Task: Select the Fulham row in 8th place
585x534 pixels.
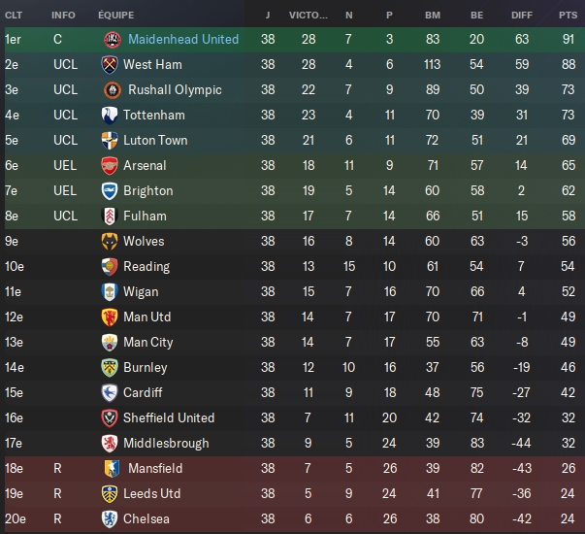Action: pos(291,217)
